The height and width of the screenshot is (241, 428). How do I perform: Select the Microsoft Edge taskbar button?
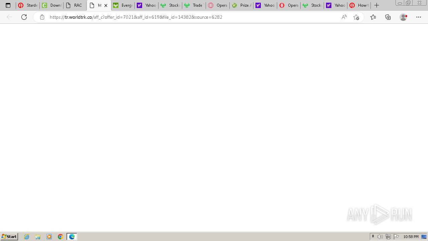(x=72, y=237)
